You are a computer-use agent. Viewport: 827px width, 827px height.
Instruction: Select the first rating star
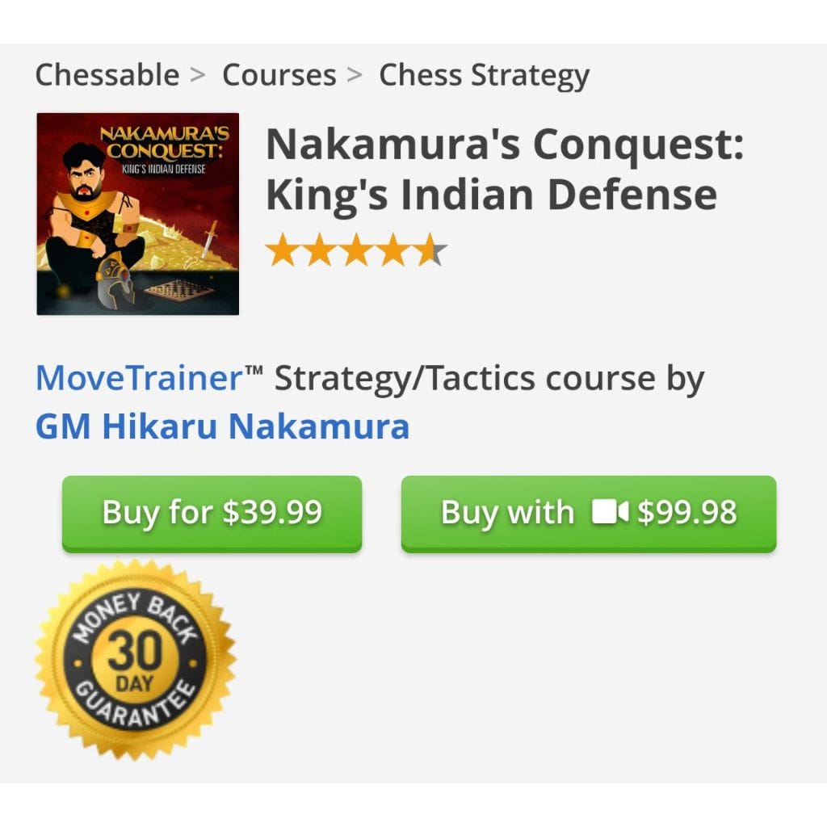[282, 250]
